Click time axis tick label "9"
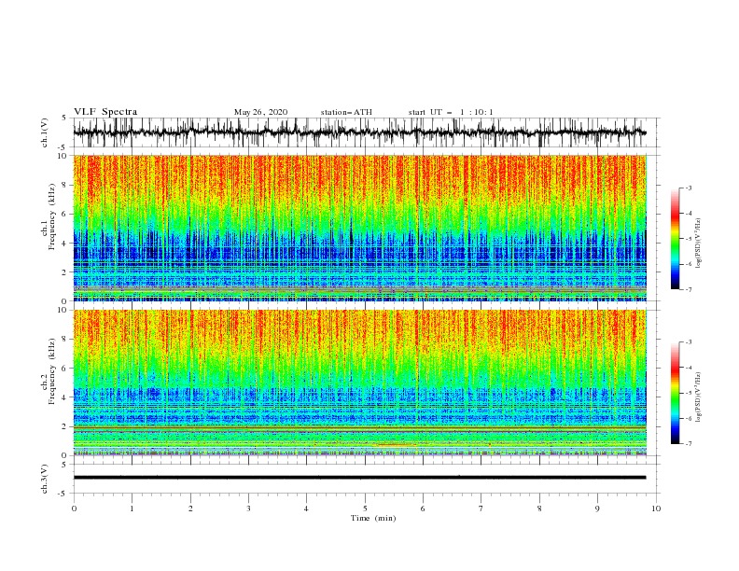The height and width of the screenshot is (571, 739). pos(597,508)
